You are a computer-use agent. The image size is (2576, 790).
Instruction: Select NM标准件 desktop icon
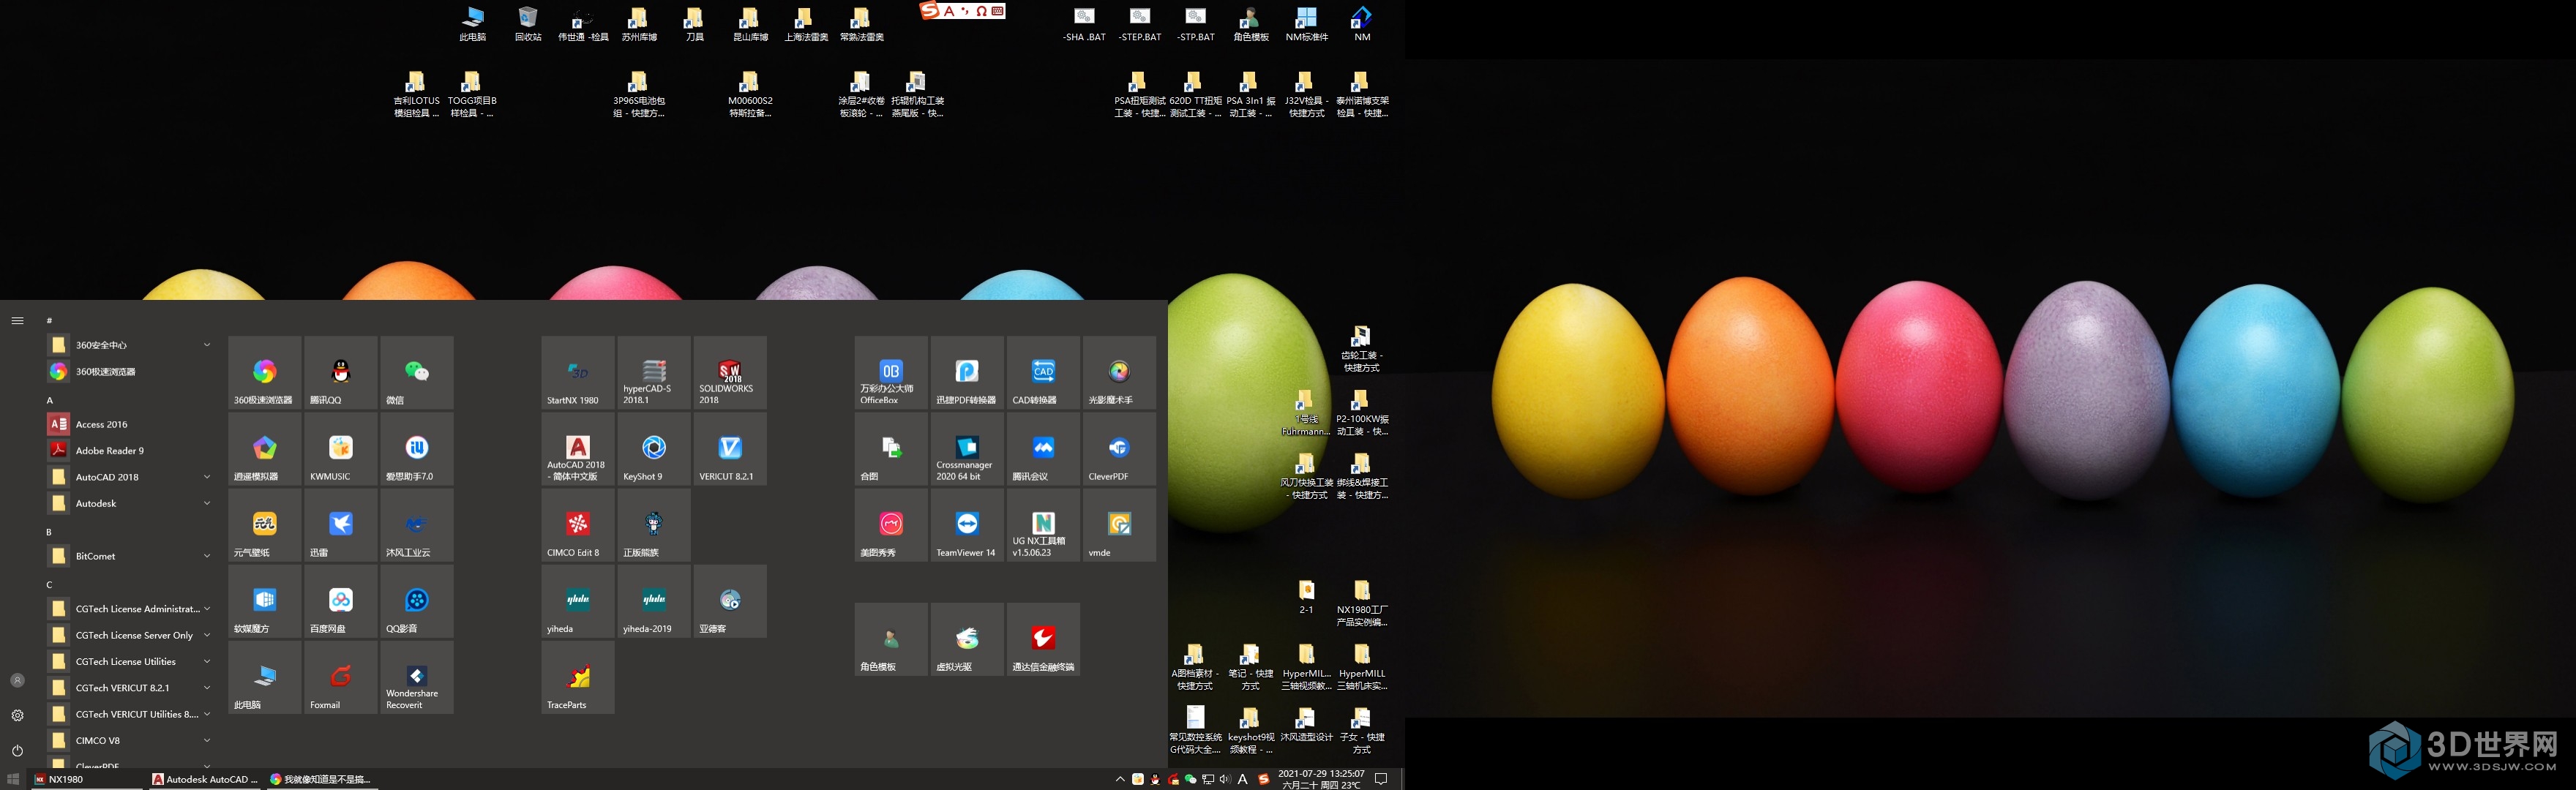[x=1306, y=24]
